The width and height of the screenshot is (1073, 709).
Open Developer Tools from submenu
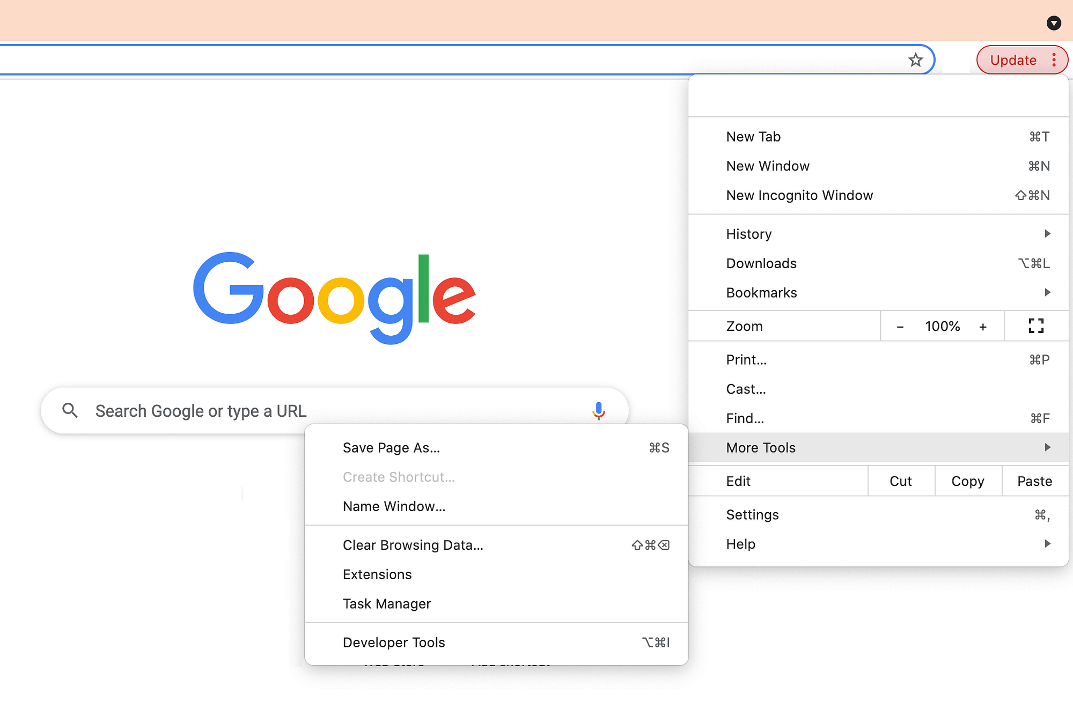click(x=394, y=642)
